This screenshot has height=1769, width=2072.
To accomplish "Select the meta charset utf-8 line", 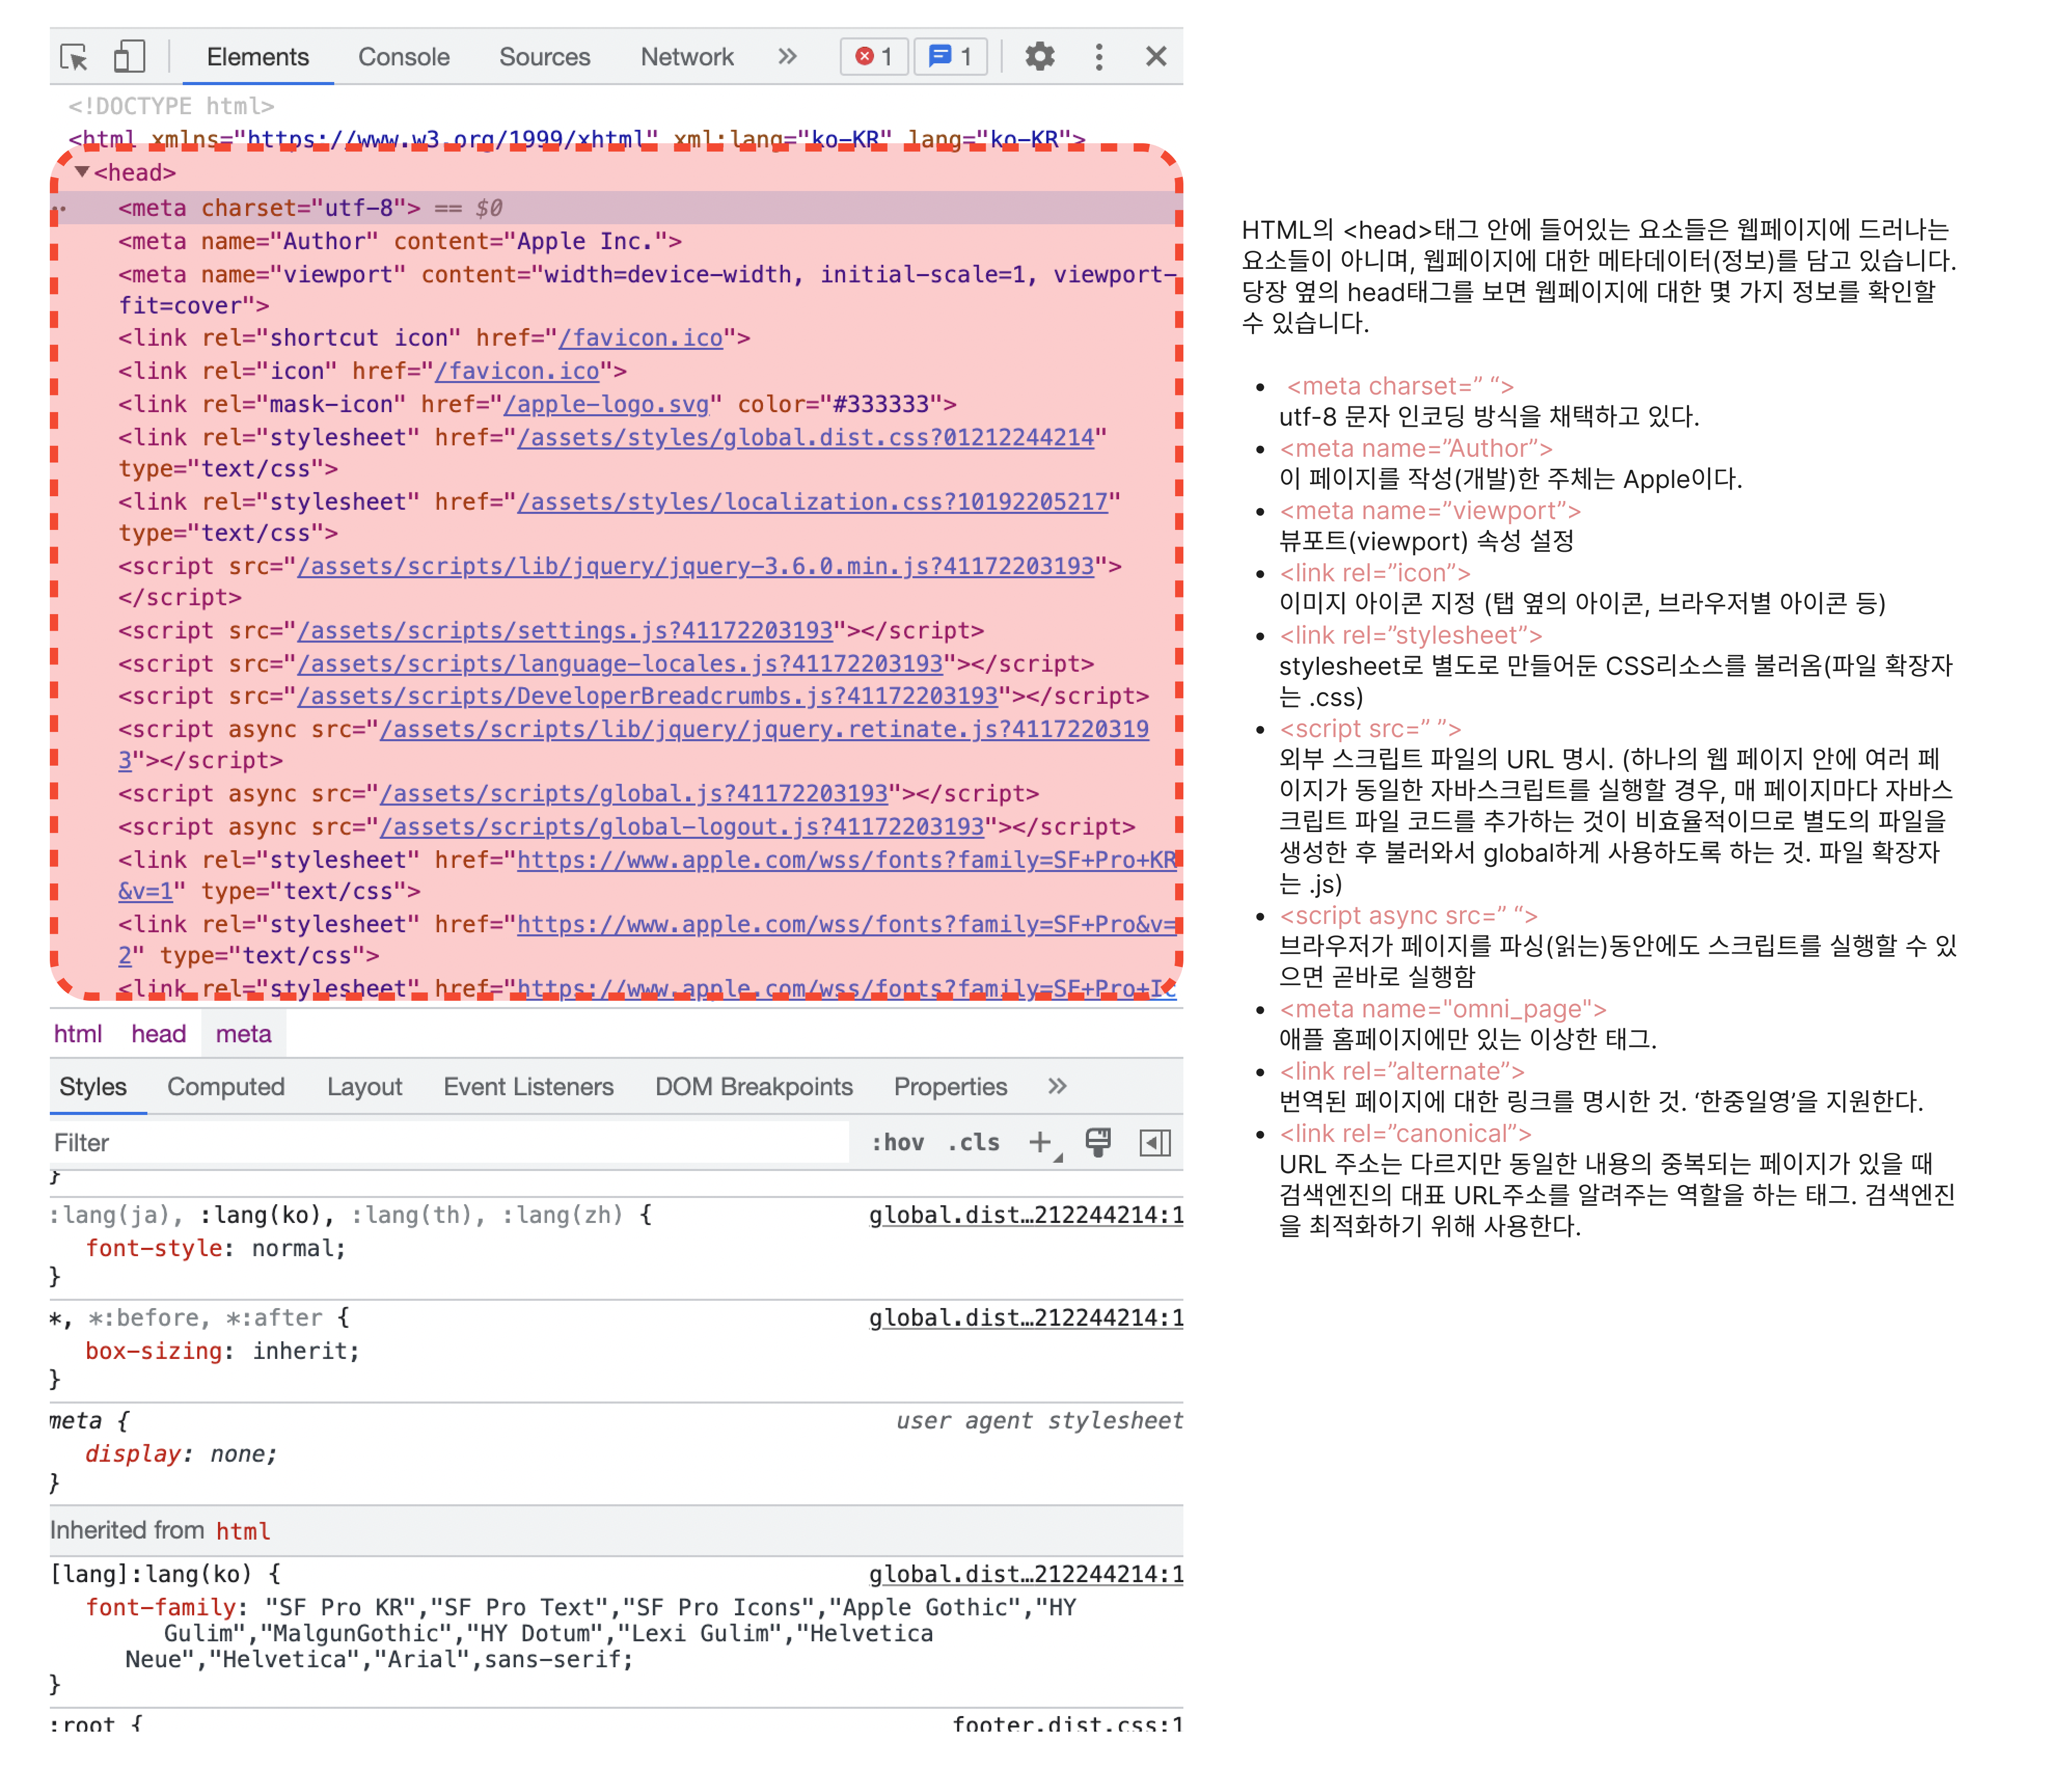I will coord(617,208).
